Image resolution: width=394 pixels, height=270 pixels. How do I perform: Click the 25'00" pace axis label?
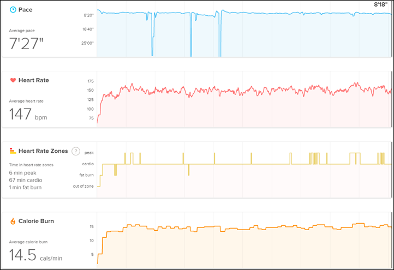click(87, 43)
